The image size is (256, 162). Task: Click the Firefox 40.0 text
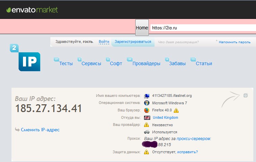point(162,110)
